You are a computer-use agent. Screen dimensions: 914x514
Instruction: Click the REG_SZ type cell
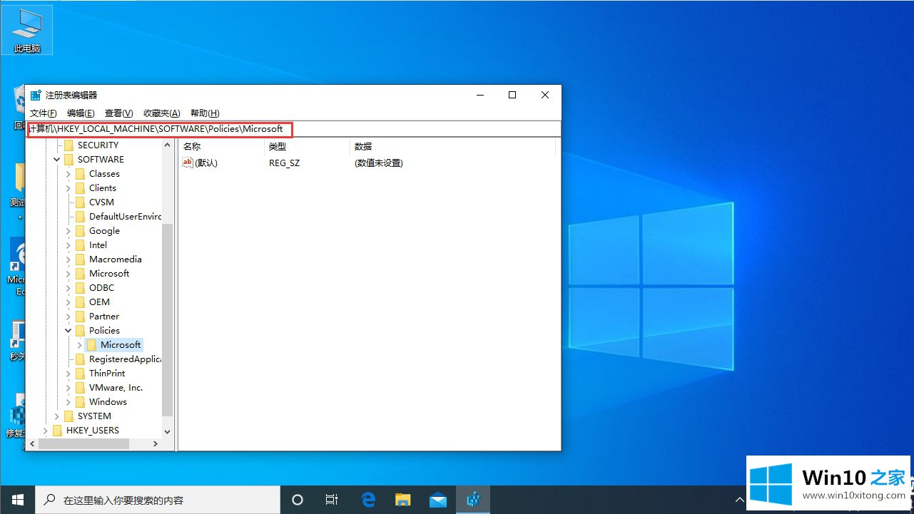pyautogui.click(x=284, y=163)
